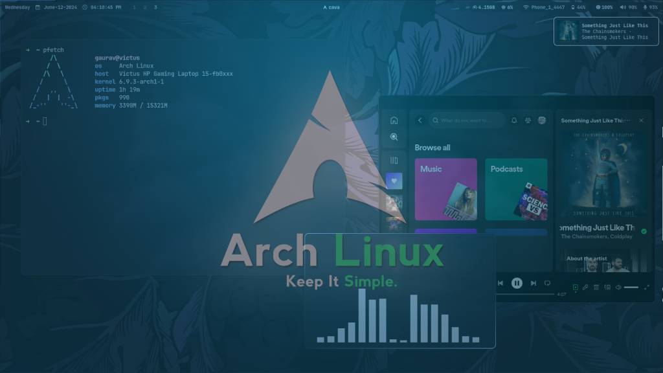Open the Podcasts browse category card
The width and height of the screenshot is (663, 373).
[x=516, y=190]
